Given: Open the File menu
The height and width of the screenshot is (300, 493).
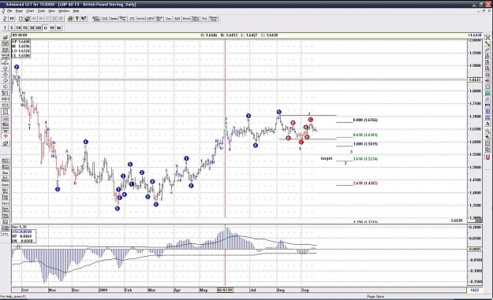Looking at the screenshot, I should [x=9, y=11].
